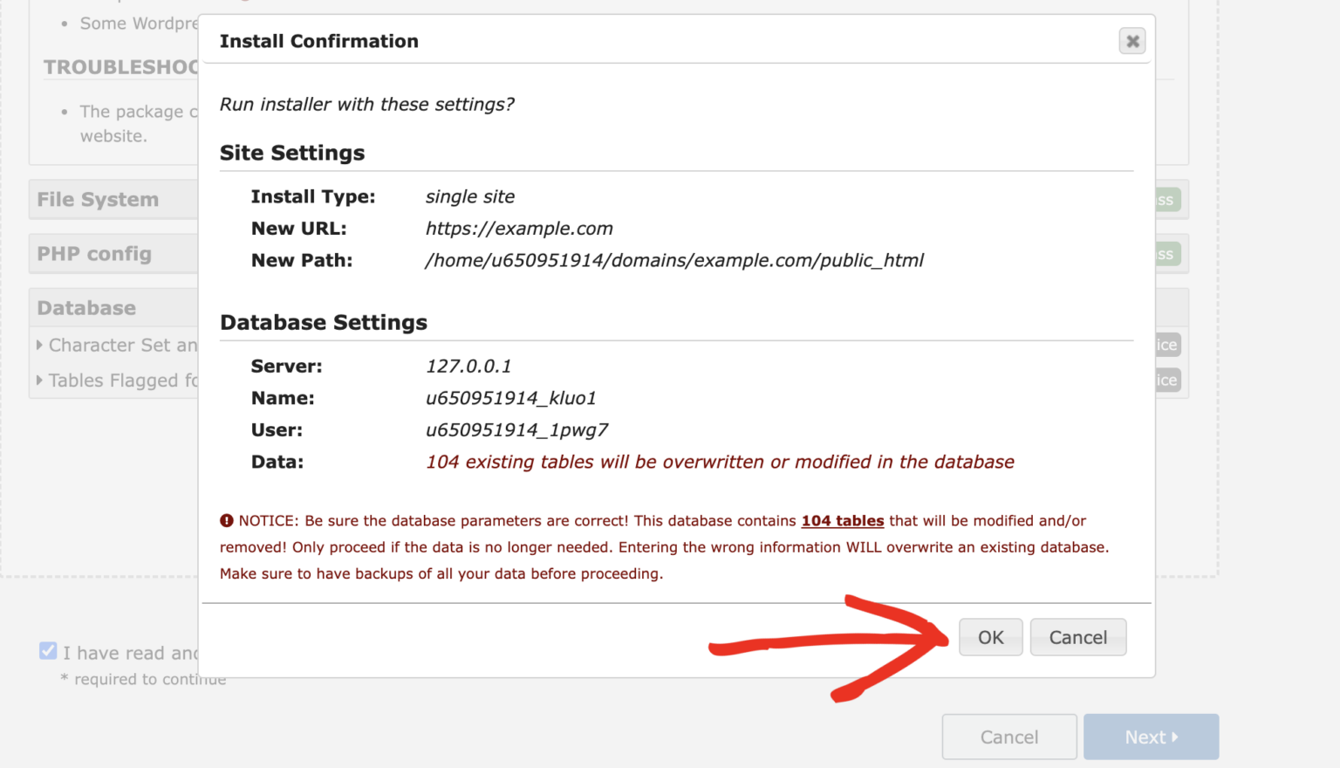Open the PHP config section

click(94, 253)
